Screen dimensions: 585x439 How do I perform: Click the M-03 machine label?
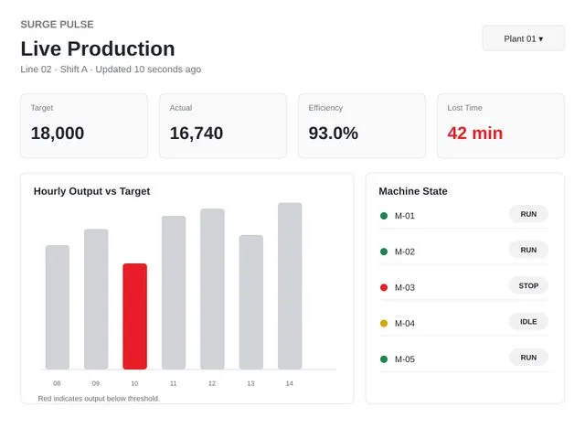coord(404,287)
